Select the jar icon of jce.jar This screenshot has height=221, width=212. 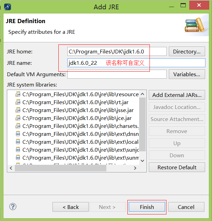(x=18, y=118)
